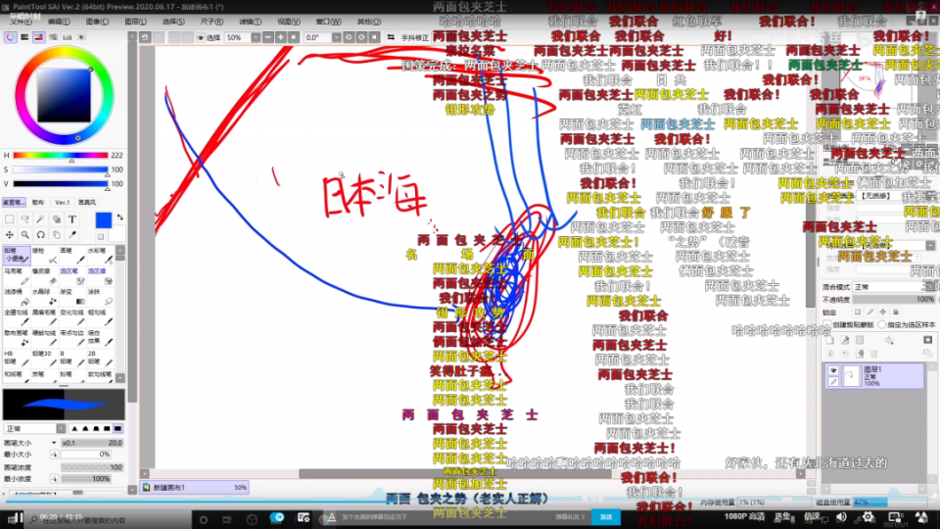The image size is (940, 529).
Task: Select the eyedropper tool
Action: [x=71, y=235]
